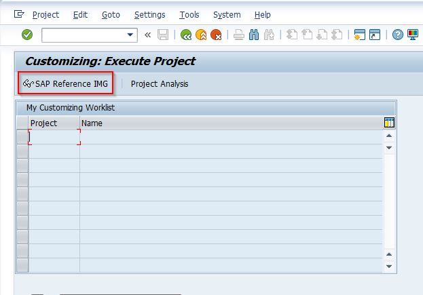Click the orange Exit icon
The image size is (423, 295).
(x=201, y=35)
